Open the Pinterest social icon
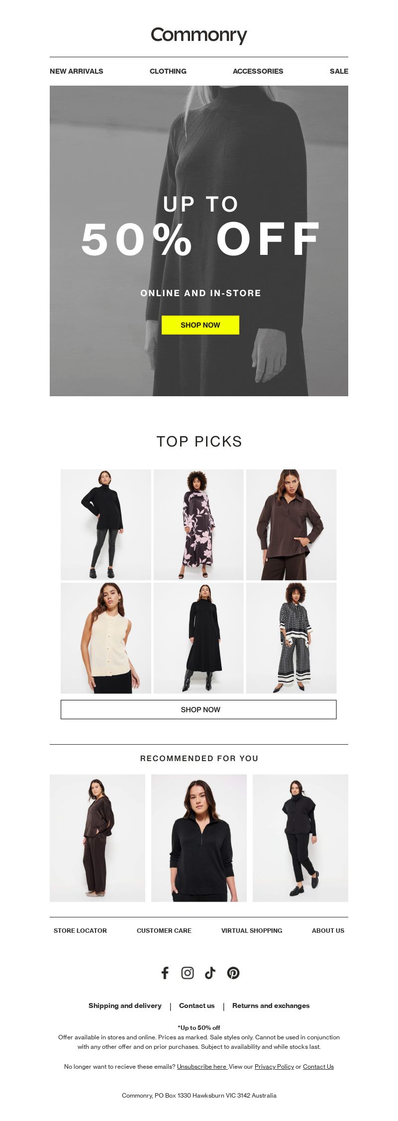The height and width of the screenshot is (1121, 398). [233, 973]
